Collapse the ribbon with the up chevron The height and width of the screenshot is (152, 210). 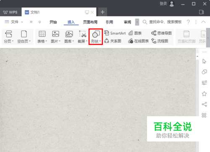203,22
